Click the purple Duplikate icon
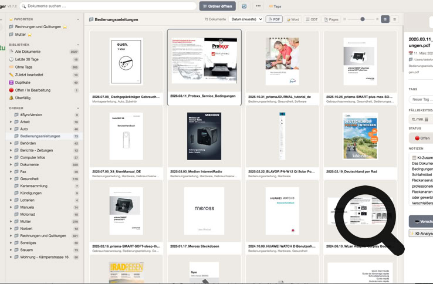Screen dimensions: 433x284 point(11,82)
